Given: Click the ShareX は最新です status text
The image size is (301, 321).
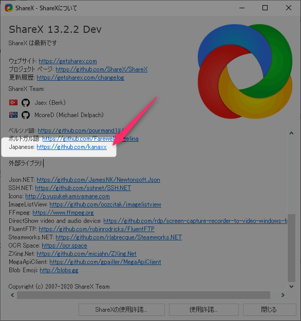Looking at the screenshot, I should point(32,43).
